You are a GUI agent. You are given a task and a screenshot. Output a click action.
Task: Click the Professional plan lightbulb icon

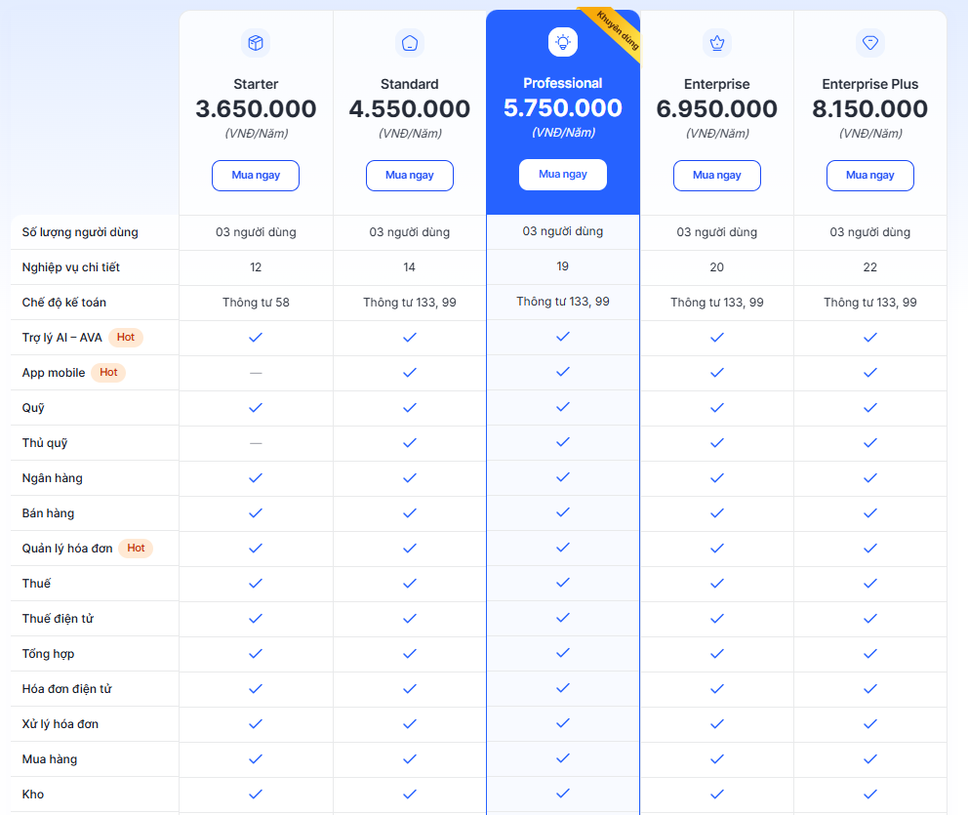click(563, 42)
